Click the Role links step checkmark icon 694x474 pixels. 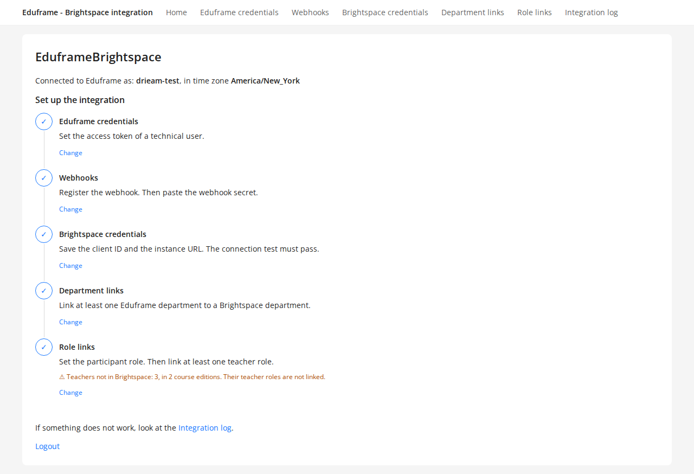pyautogui.click(x=44, y=347)
